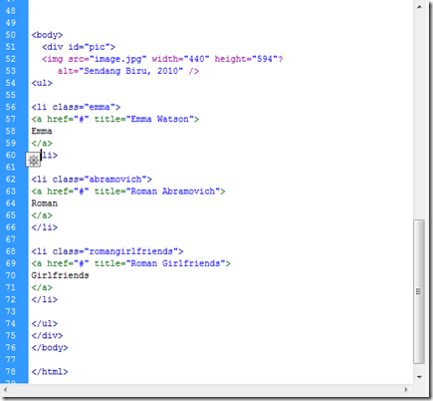Click the closing </body> tag
This screenshot has width=433, height=401.
coord(50,347)
